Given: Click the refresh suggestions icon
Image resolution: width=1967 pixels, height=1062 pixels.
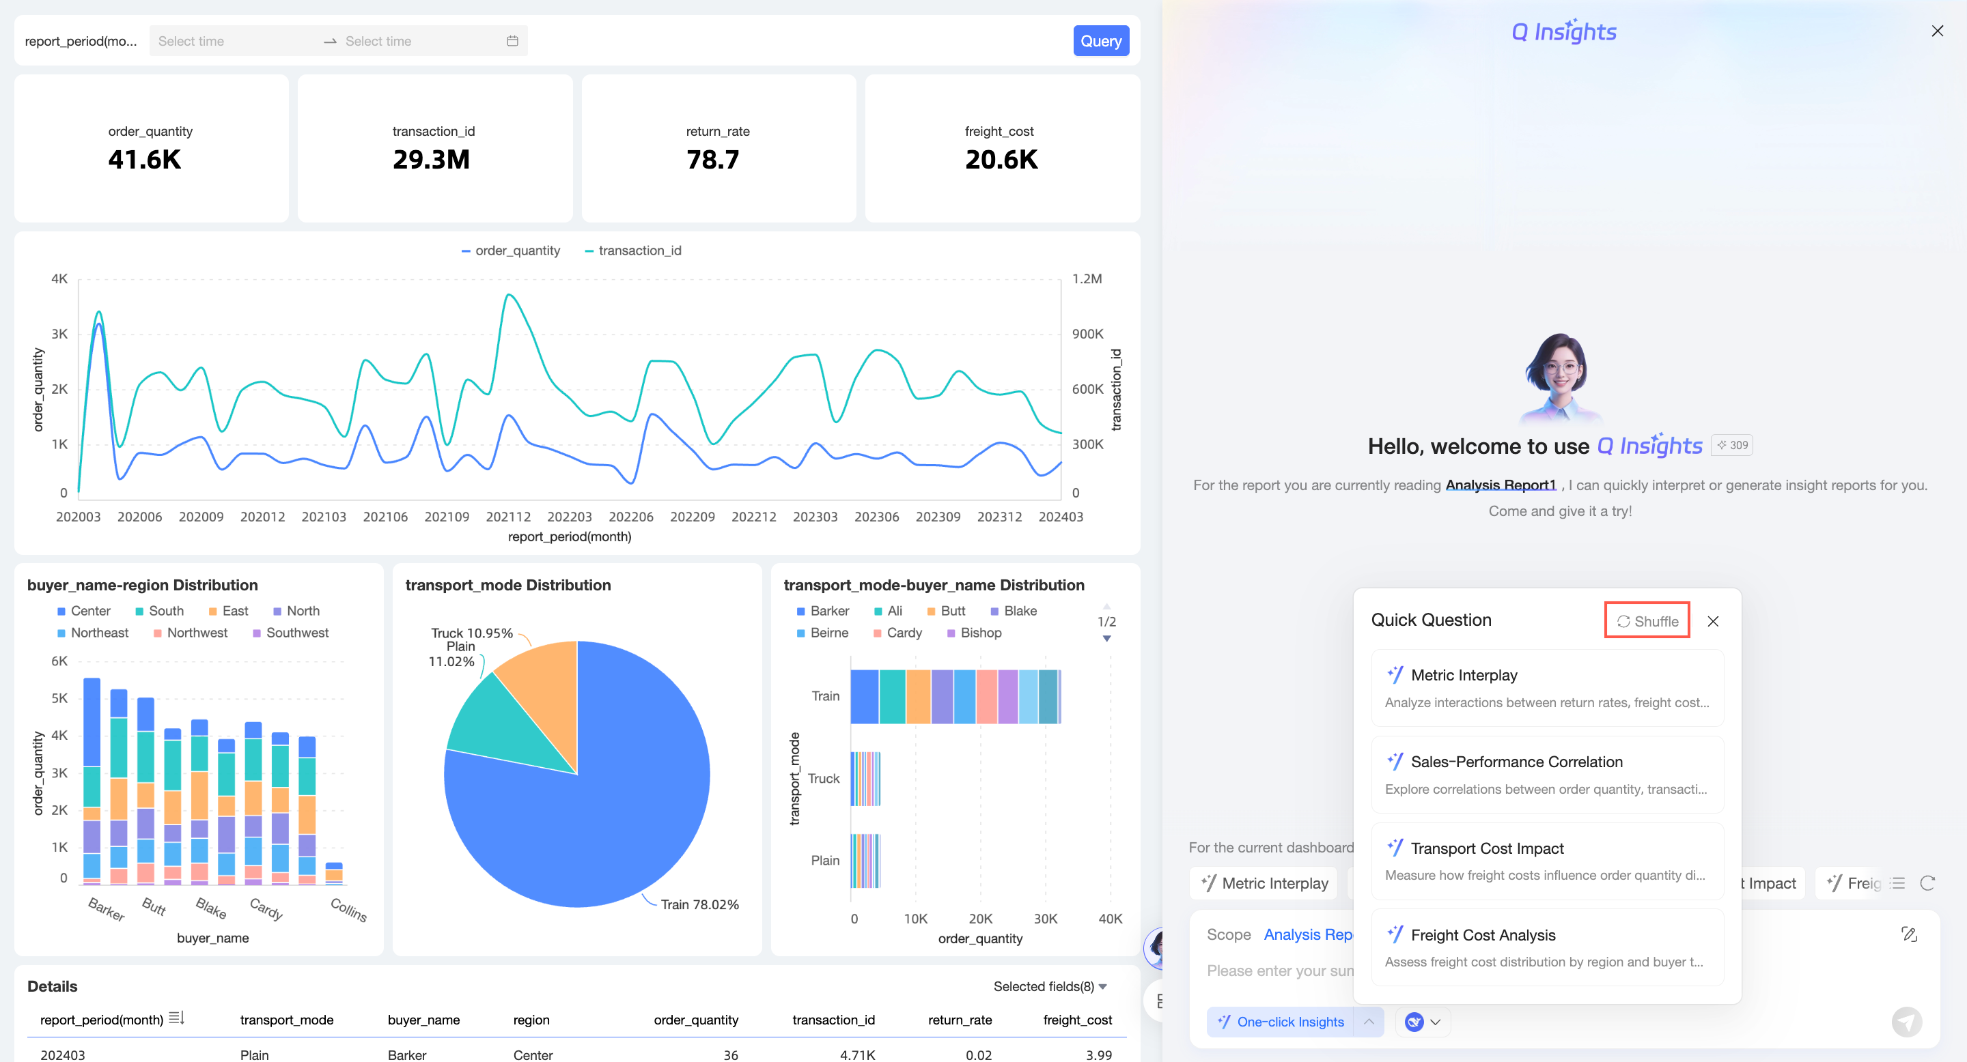Looking at the screenshot, I should click(x=1927, y=882).
